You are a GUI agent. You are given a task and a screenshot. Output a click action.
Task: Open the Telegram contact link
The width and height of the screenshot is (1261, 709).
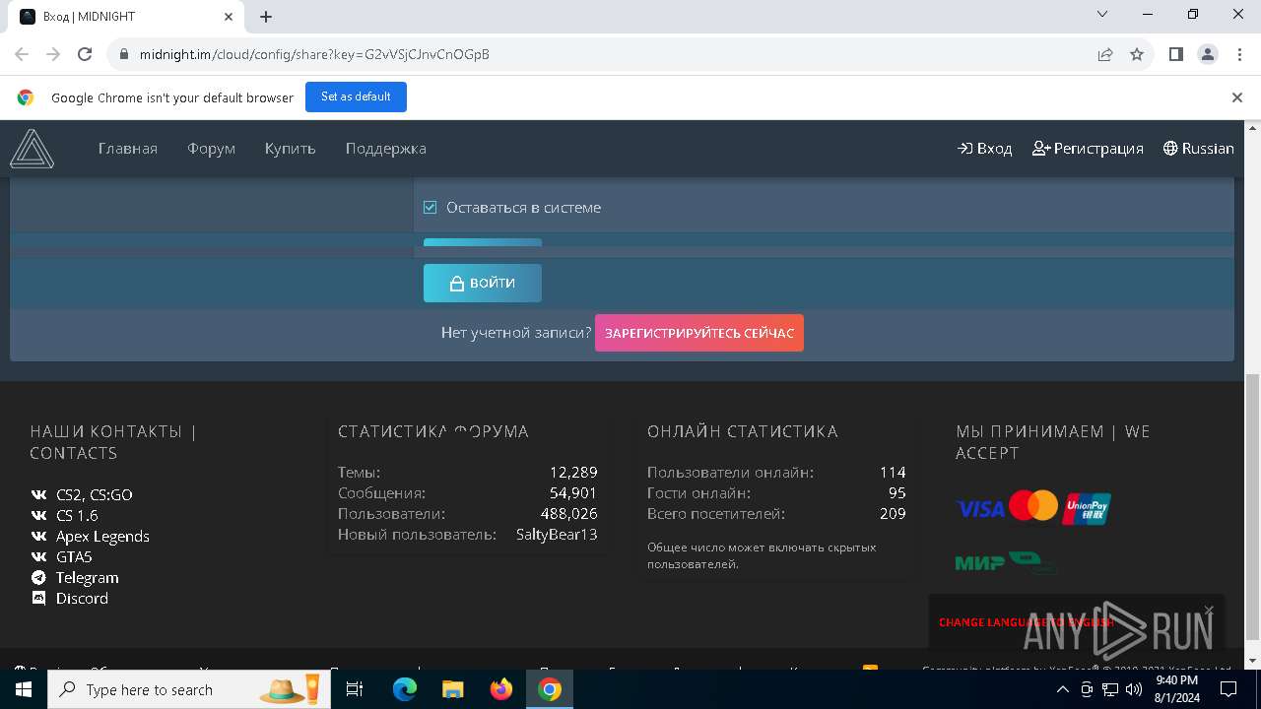tap(88, 578)
